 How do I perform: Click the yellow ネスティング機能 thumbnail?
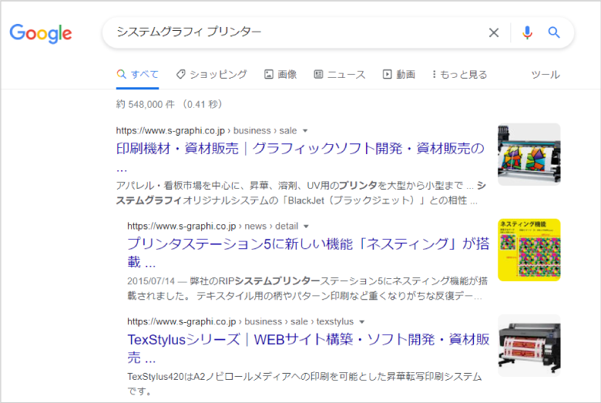529,250
